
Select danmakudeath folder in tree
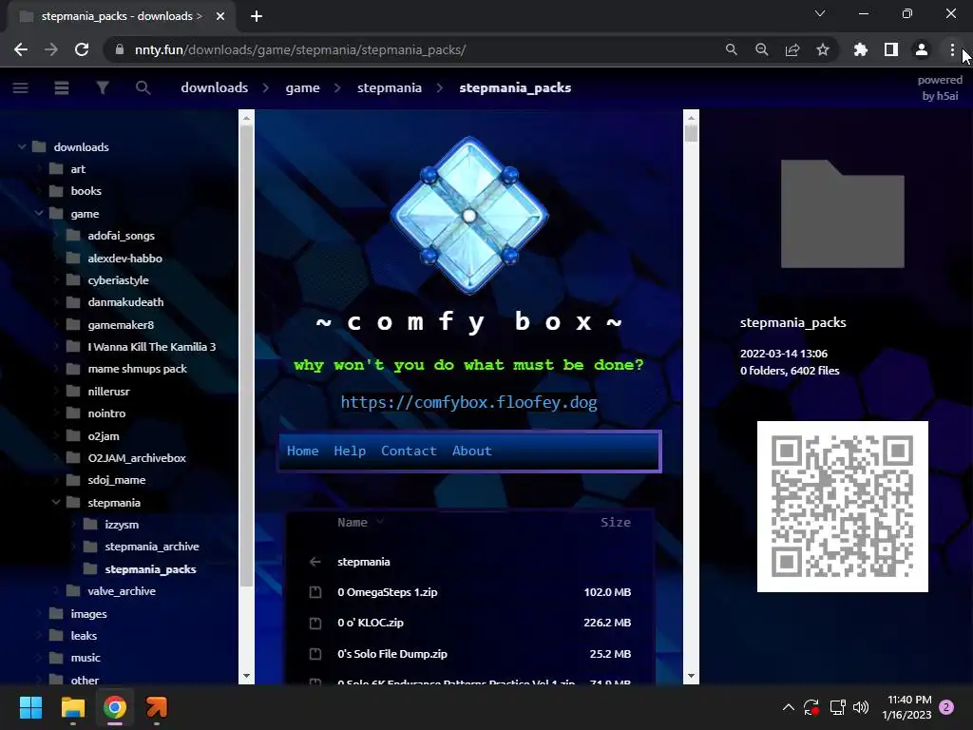click(x=125, y=302)
